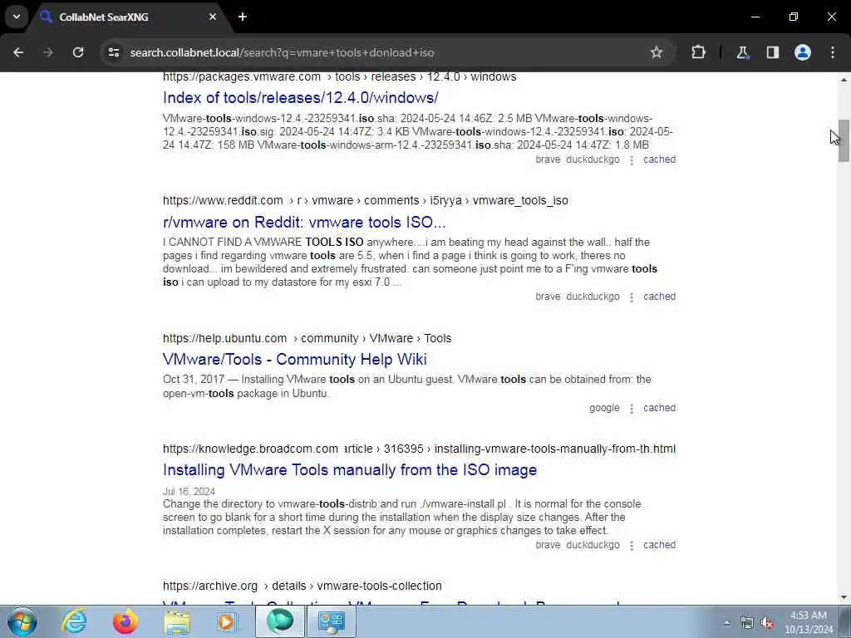Open Installing VMware Tools manually result
Viewport: 851px width, 638px height.
[350, 470]
